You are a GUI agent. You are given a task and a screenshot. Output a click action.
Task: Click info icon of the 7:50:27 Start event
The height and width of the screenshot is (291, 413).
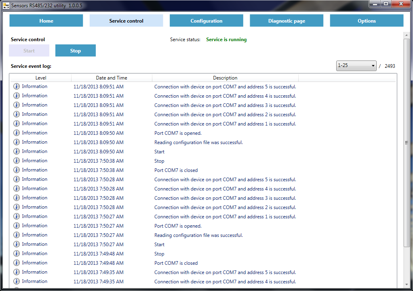click(x=16, y=244)
